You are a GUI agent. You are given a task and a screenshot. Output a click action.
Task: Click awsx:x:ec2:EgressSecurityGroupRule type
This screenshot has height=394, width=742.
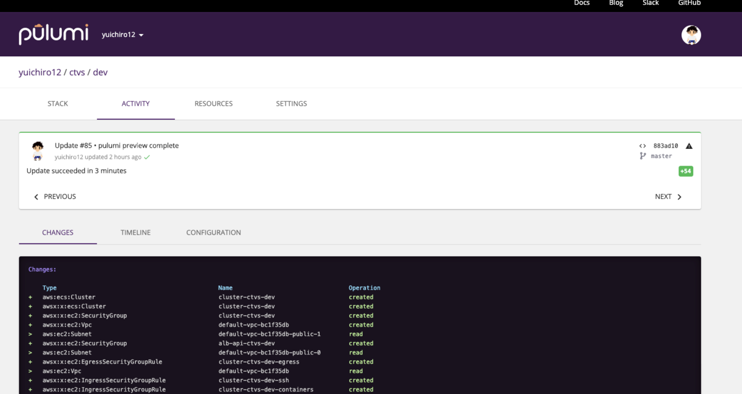coord(102,362)
